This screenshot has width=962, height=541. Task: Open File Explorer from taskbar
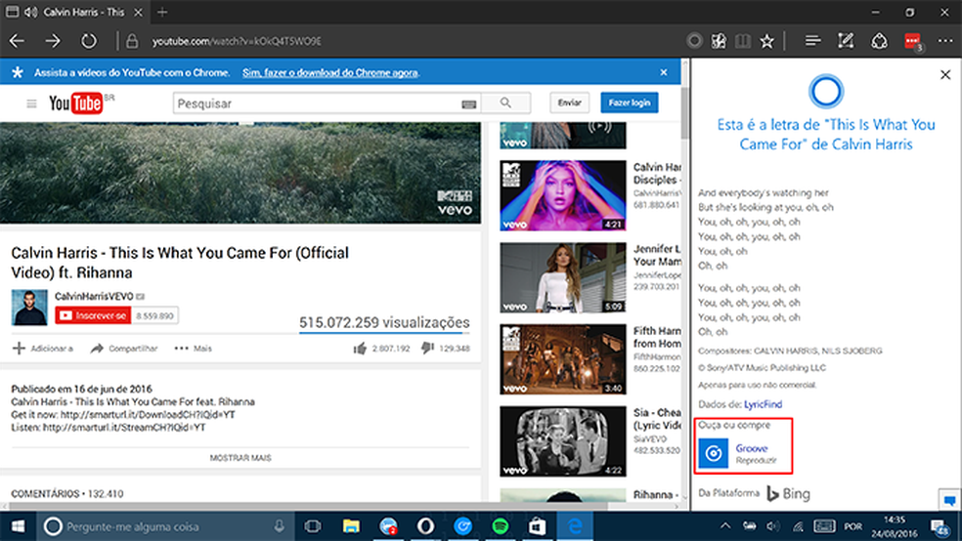point(351,526)
